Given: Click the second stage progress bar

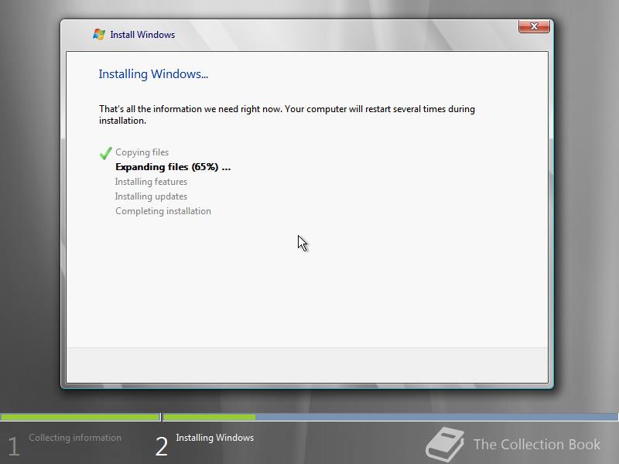Looking at the screenshot, I should point(391,417).
